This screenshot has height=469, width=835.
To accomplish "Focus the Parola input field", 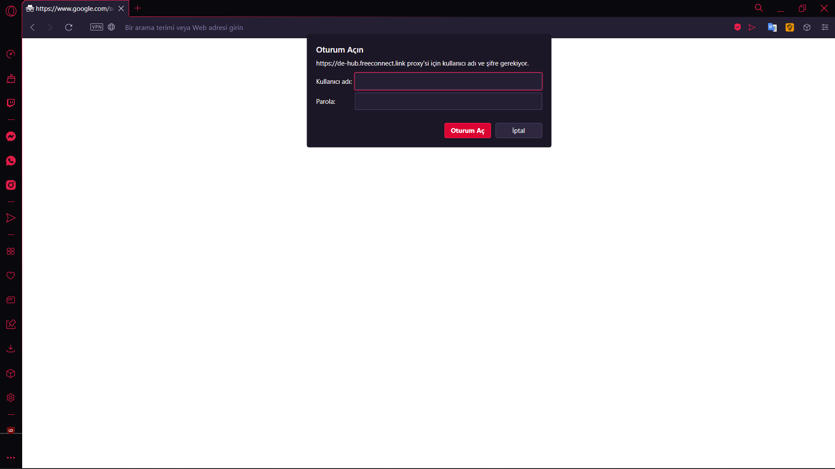I will 448,101.
